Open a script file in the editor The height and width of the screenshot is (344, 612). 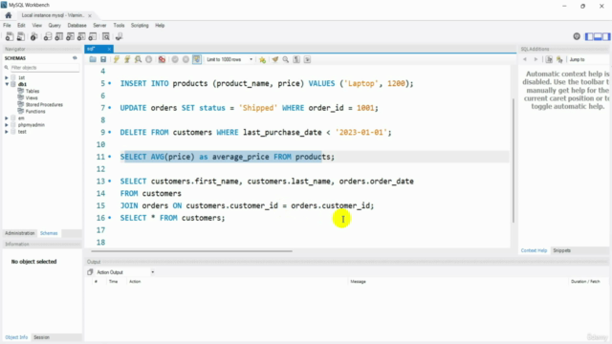point(93,59)
